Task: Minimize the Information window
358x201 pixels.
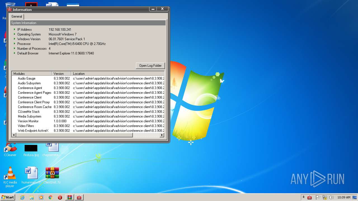Action: pos(153,9)
